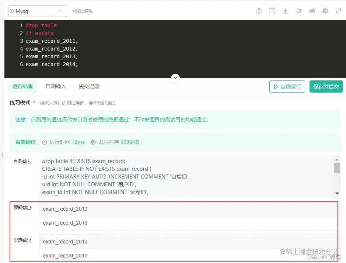Click exam_record_2010 in 预期输出
This screenshot has height=263, width=346.
click(65, 209)
